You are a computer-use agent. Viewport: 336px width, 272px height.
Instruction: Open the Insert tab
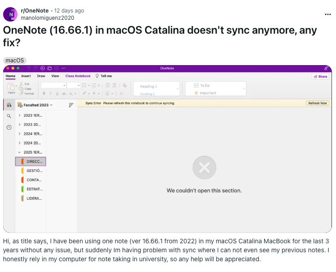pyautogui.click(x=26, y=76)
